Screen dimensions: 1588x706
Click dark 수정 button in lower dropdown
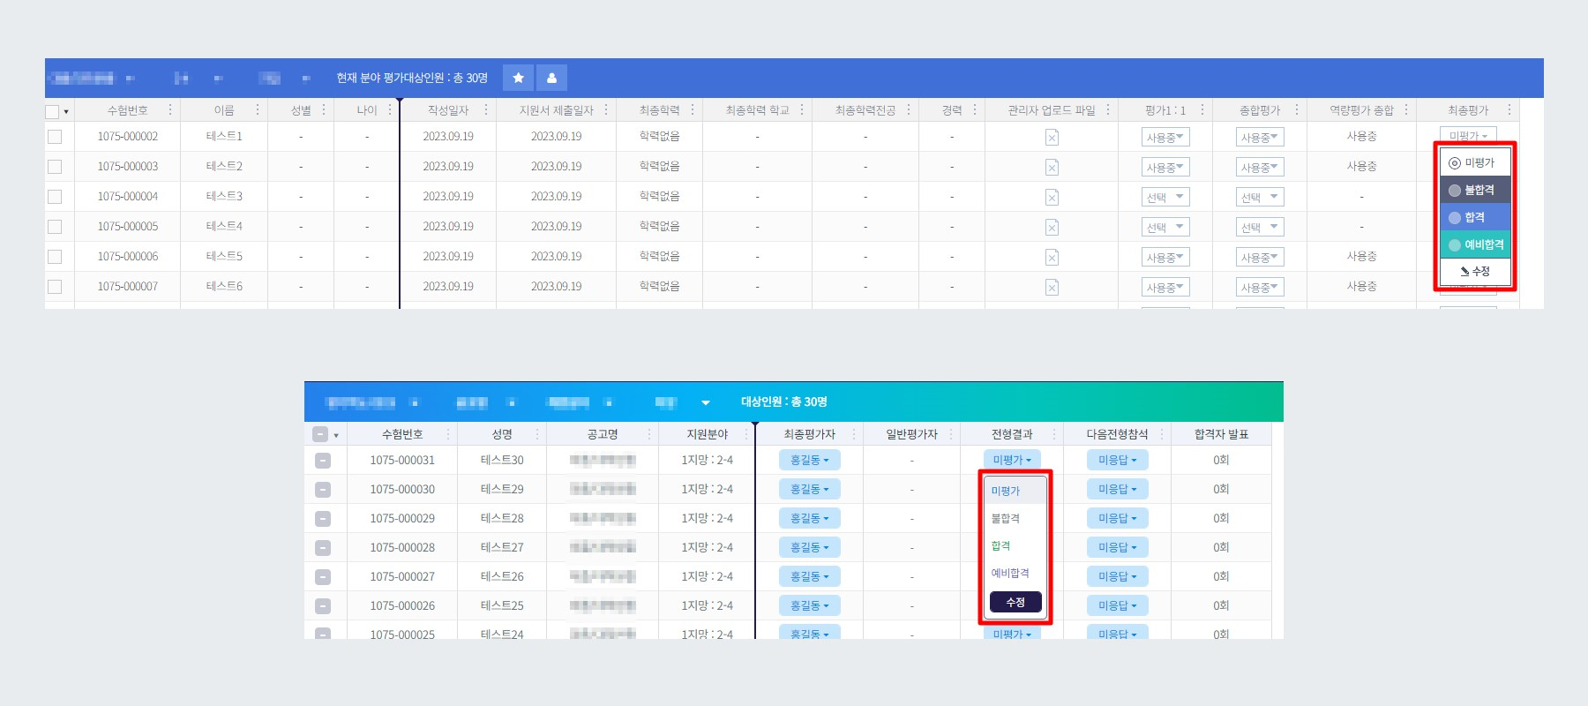(x=1015, y=602)
